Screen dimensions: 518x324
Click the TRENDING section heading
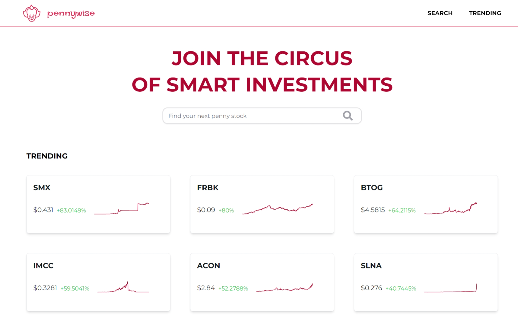[x=47, y=156]
